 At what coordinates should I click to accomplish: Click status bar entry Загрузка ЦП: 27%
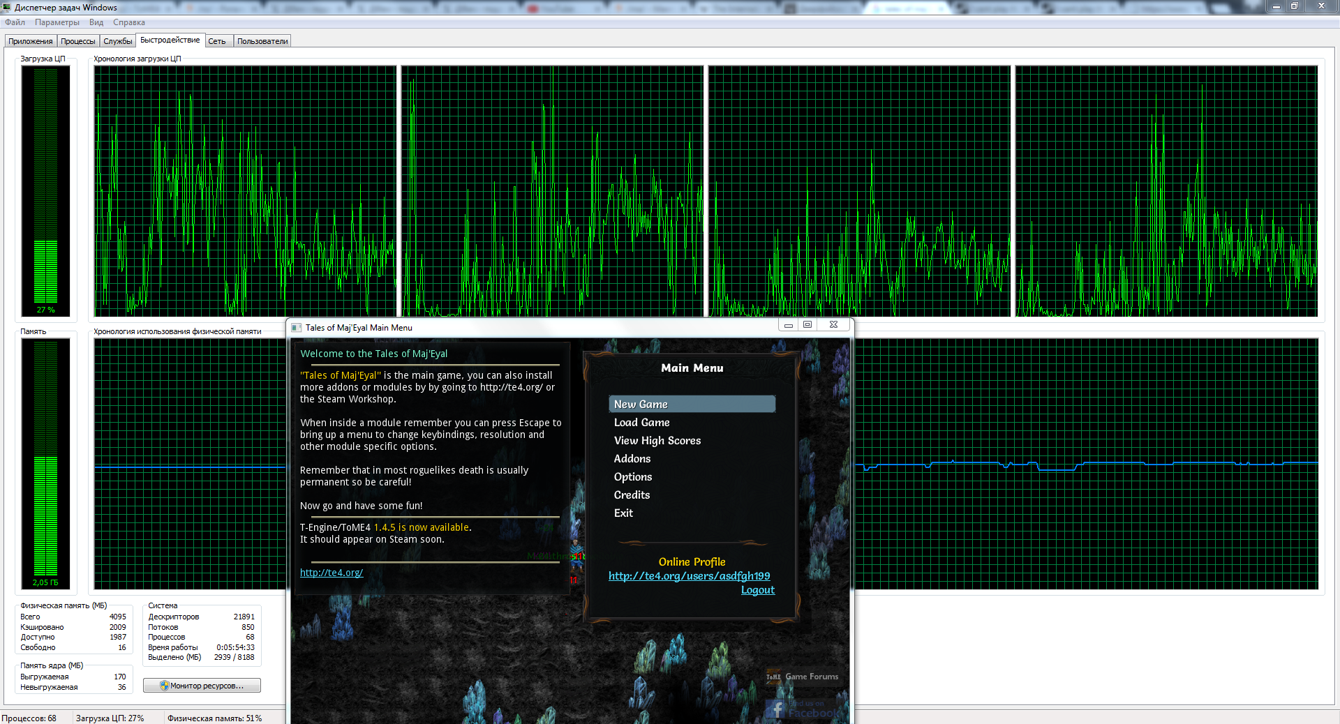click(x=110, y=718)
